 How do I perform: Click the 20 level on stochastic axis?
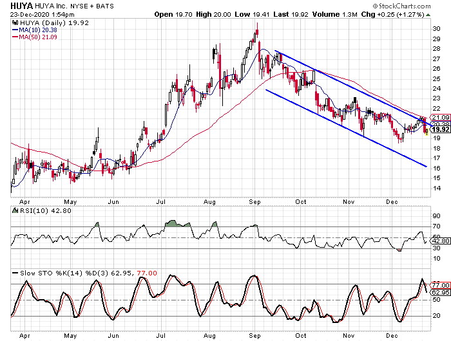pyautogui.click(x=436, y=316)
